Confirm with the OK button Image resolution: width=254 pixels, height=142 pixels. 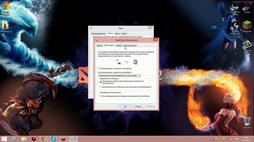point(125,106)
